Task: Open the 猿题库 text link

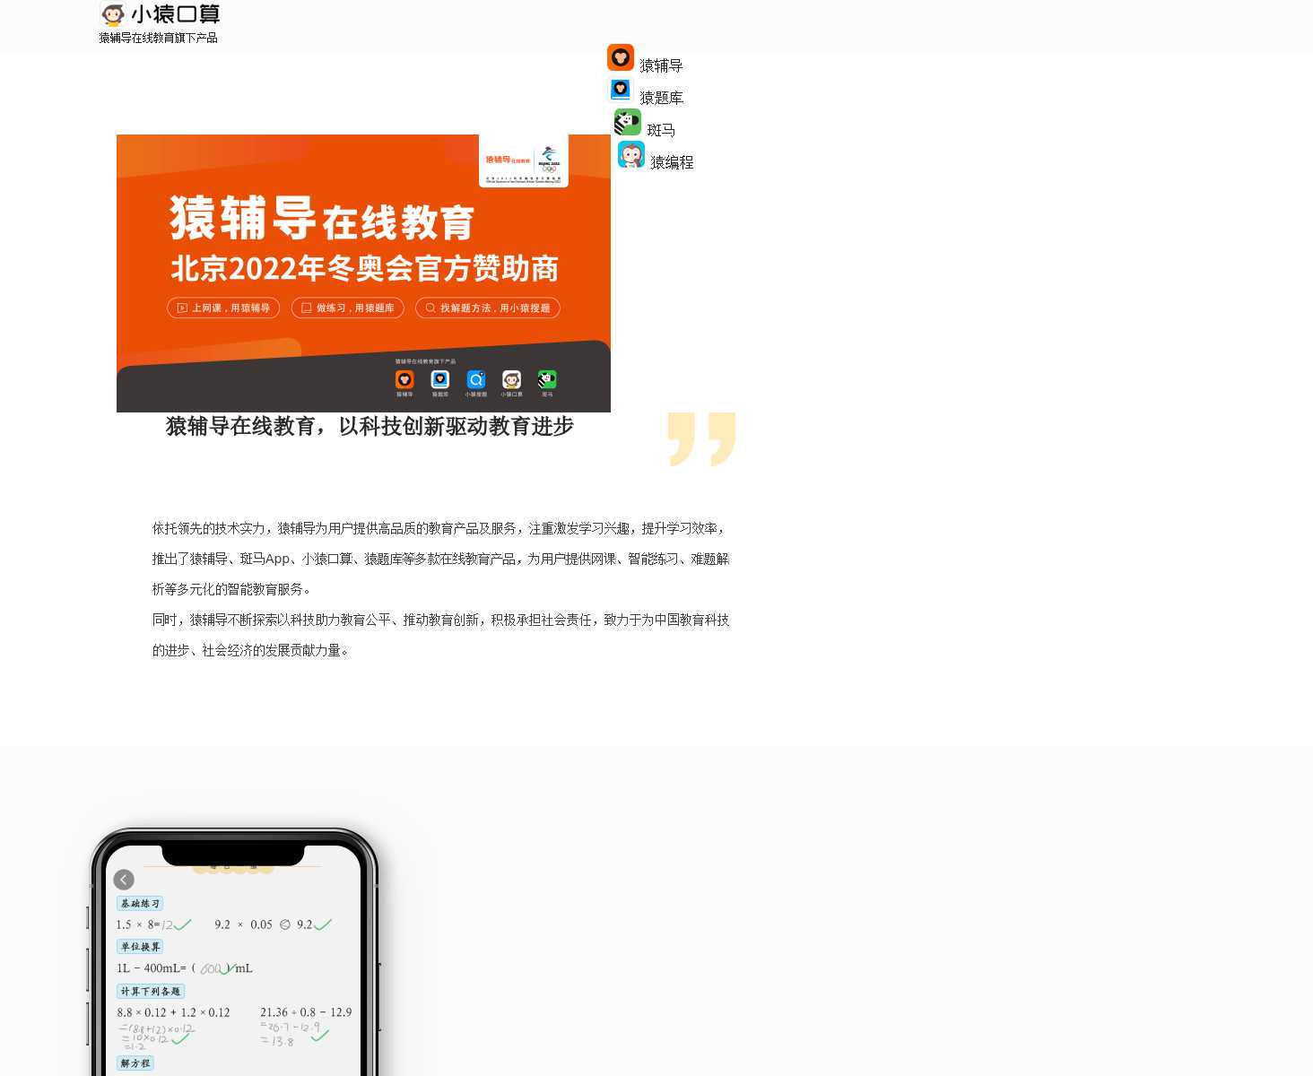Action: pos(661,98)
